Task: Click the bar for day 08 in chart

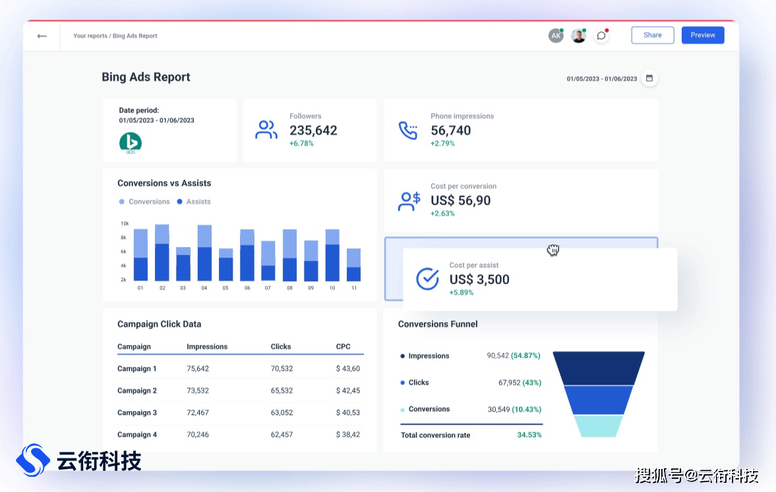Action: (x=289, y=255)
